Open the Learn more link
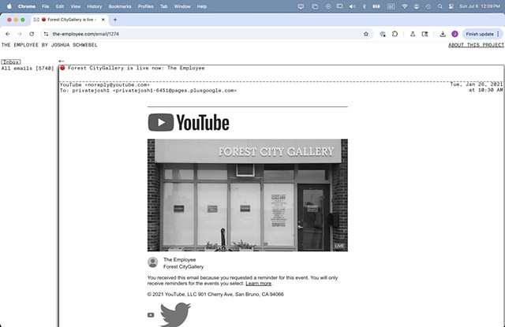The height and width of the screenshot is (327, 505). (x=258, y=284)
